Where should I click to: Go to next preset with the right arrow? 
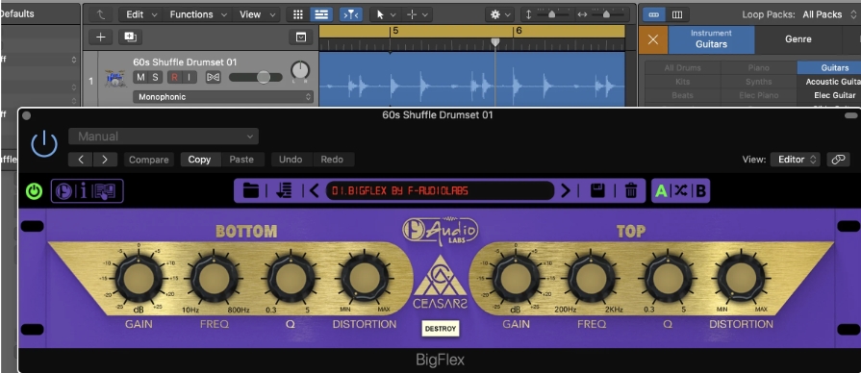point(566,191)
